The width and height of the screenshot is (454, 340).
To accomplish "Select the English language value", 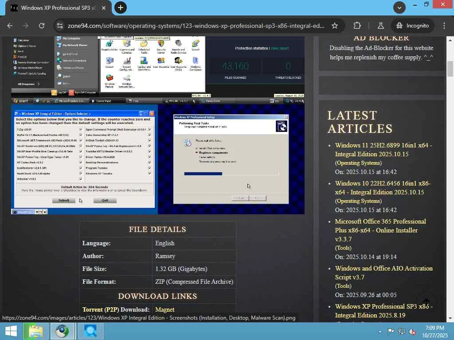I will coord(165,243).
